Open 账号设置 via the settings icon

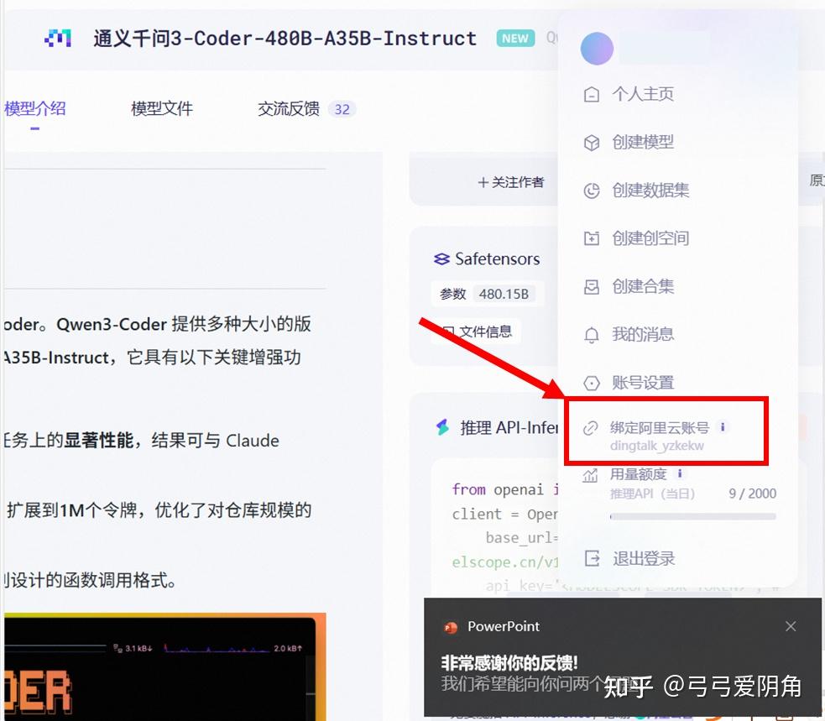click(x=593, y=382)
